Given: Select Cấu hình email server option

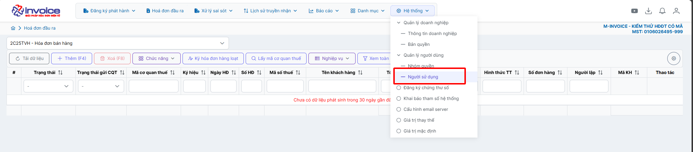Looking at the screenshot, I should point(426,109).
